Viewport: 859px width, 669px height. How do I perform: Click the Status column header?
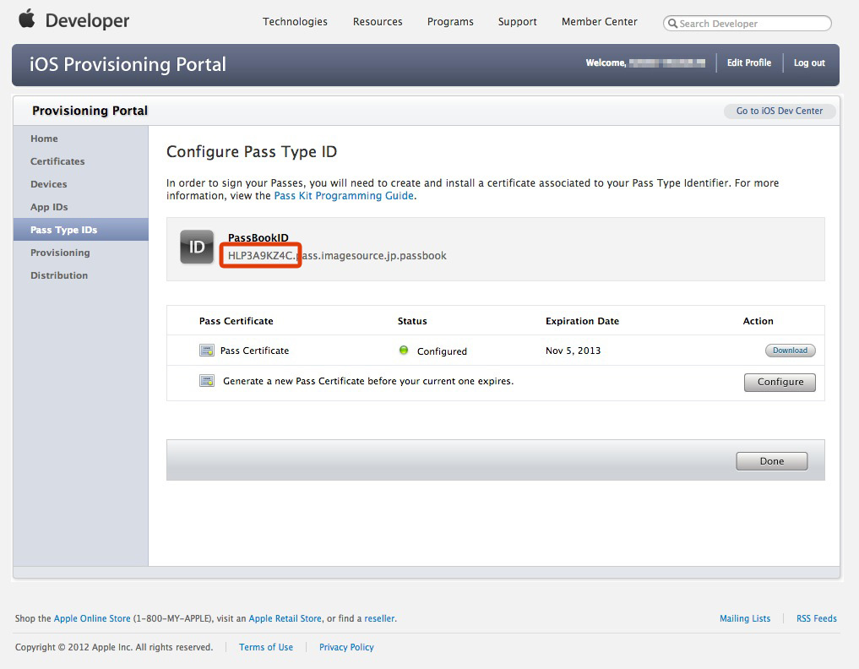pyautogui.click(x=412, y=321)
